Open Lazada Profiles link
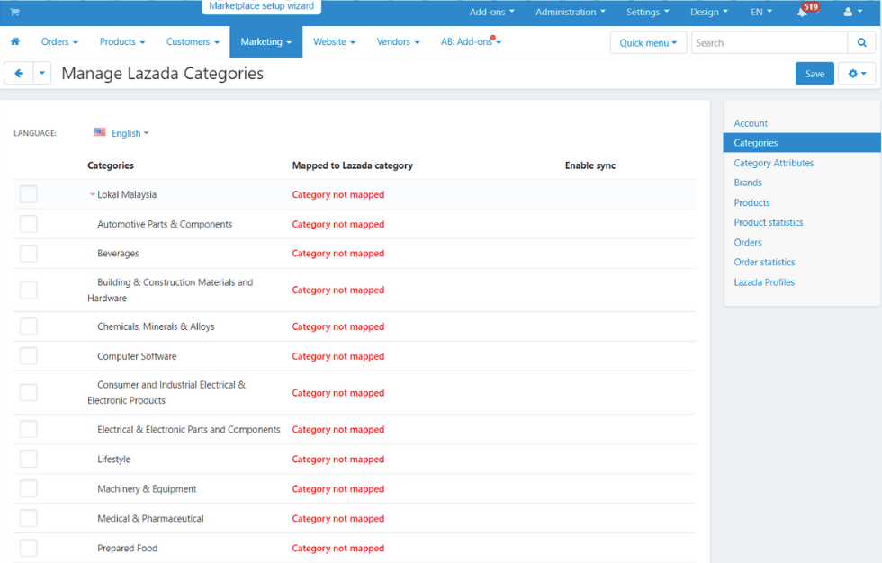Image resolution: width=882 pixels, height=563 pixels. pyautogui.click(x=764, y=282)
